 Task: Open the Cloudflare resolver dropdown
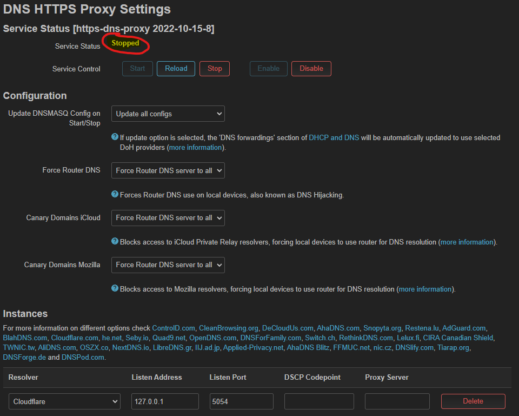click(x=64, y=401)
